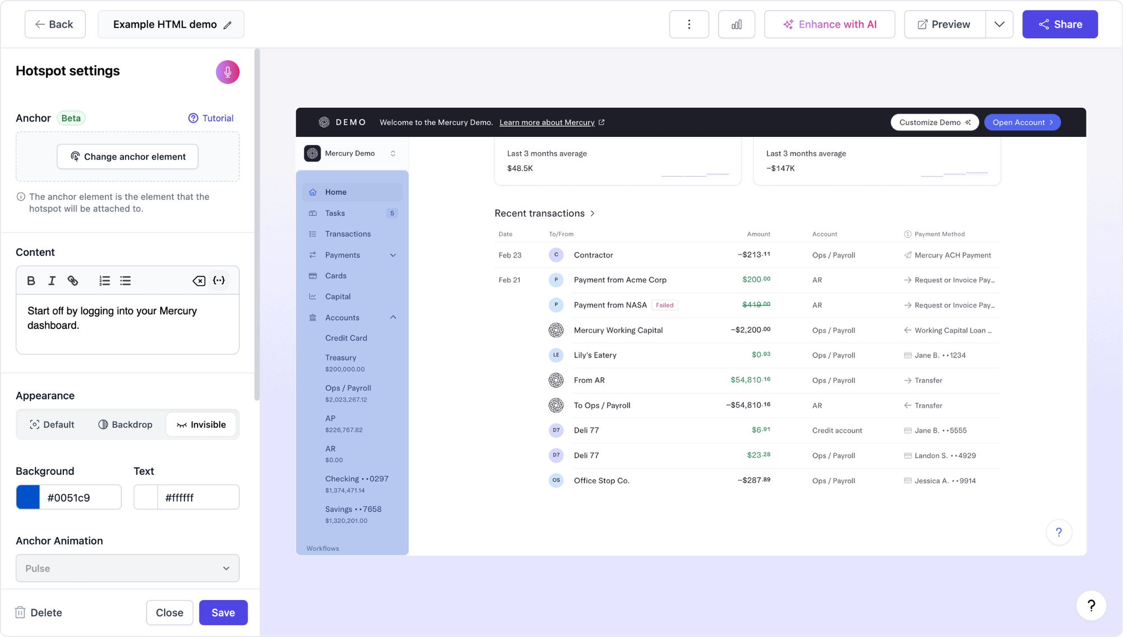Go back with the Back button

[55, 24]
